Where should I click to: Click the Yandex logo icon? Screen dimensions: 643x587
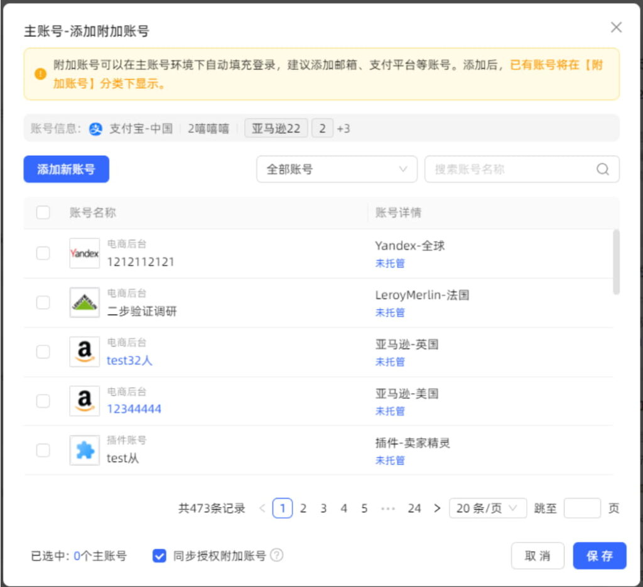pos(84,253)
